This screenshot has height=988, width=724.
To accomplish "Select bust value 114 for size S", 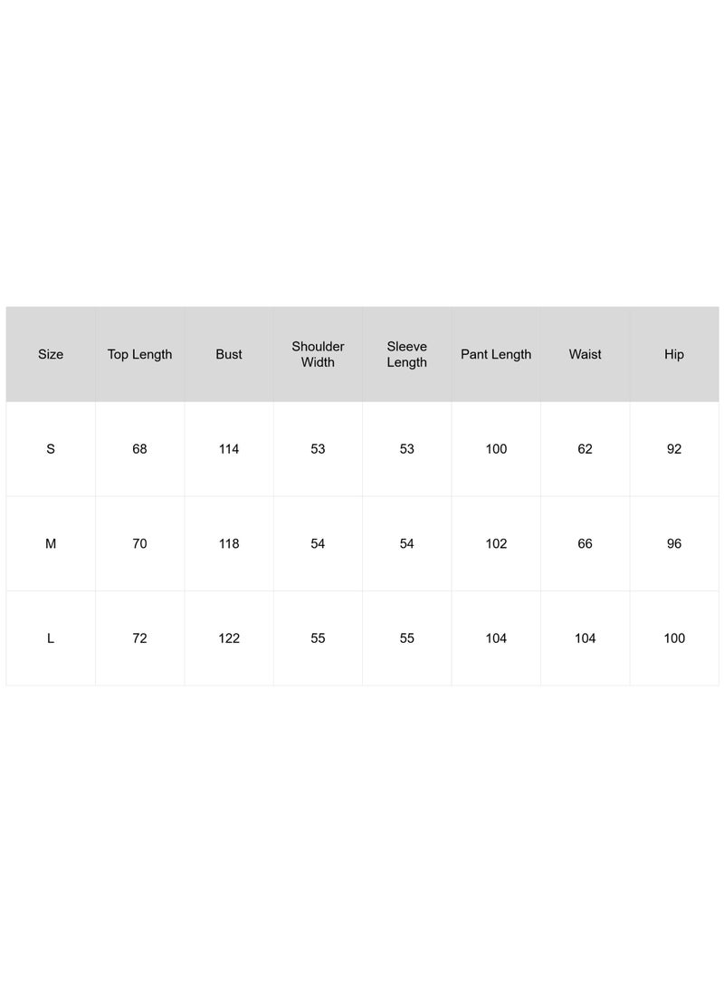I will 229,448.
